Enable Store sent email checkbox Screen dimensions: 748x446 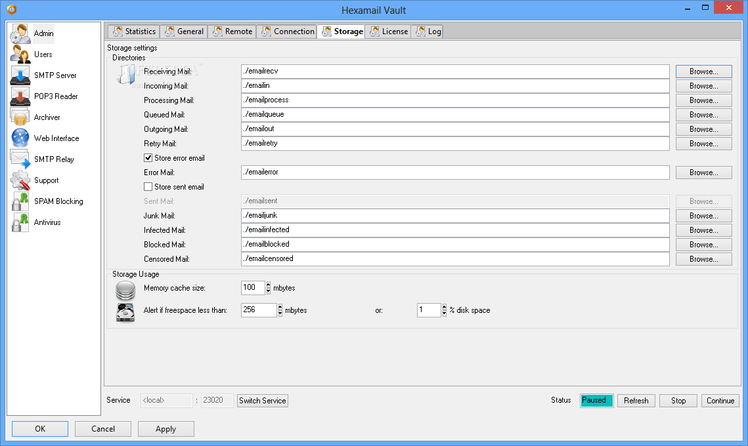(148, 187)
